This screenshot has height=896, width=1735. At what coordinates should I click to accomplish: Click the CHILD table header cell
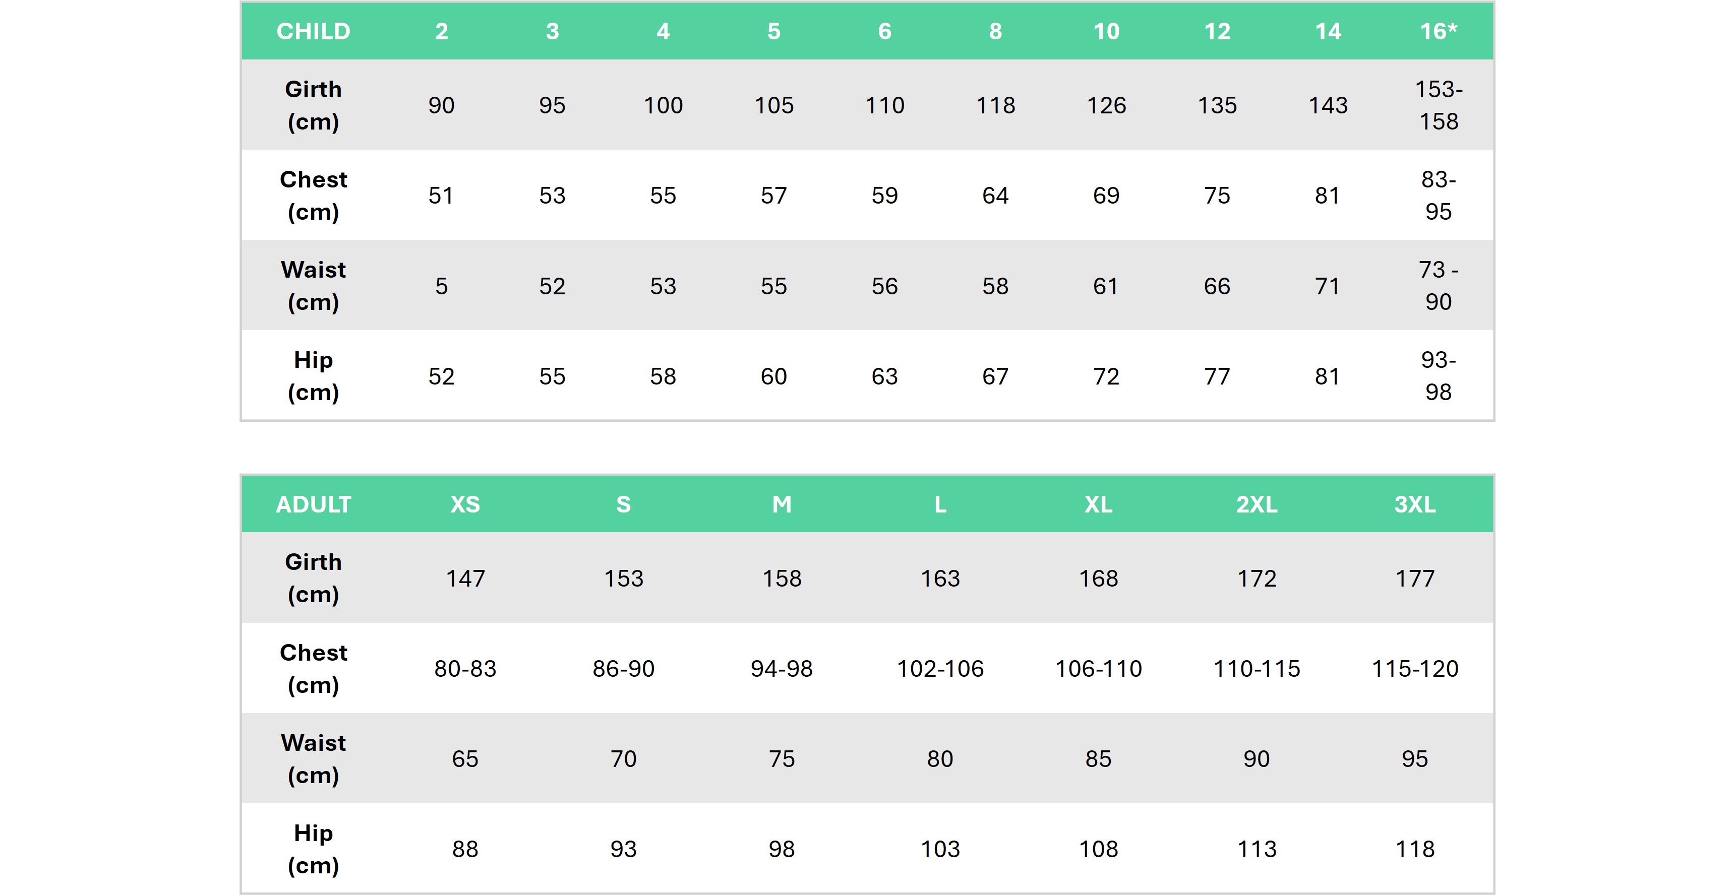tap(313, 32)
